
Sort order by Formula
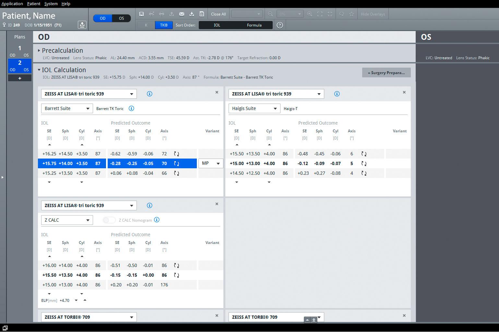254,25
